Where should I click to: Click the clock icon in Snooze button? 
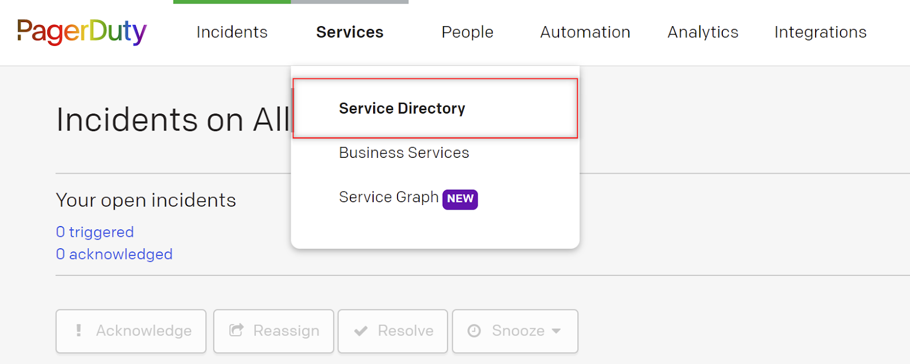click(475, 331)
